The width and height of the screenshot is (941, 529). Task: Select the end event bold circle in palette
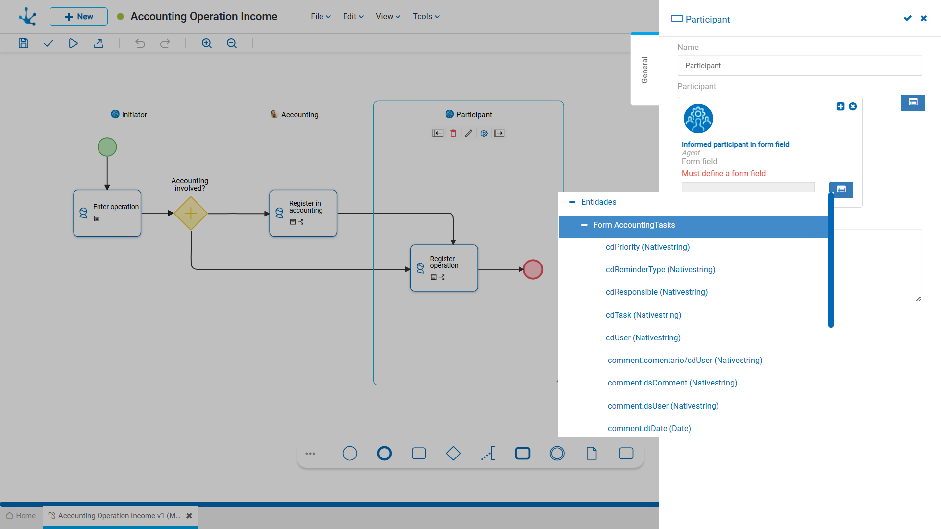click(384, 454)
